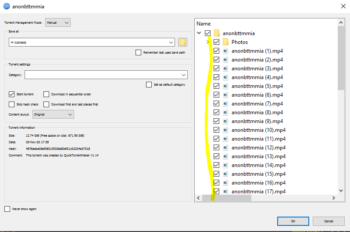Expand the Photos folder tree node
350x232 pixels.
pos(208,42)
